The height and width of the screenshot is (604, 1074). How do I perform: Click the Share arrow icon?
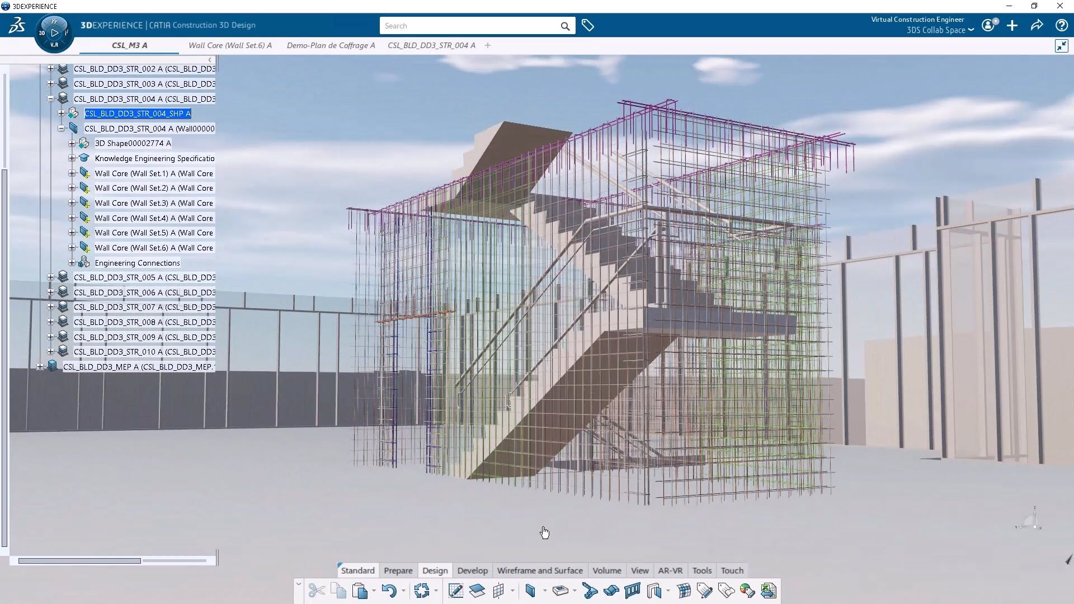pos(1037,26)
